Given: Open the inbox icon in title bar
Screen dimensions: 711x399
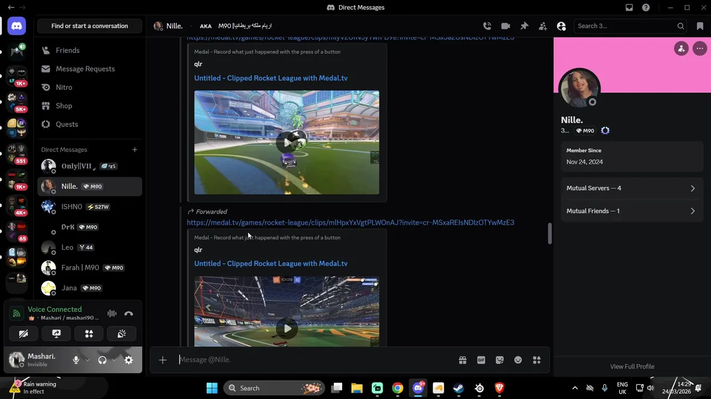Looking at the screenshot, I should [629, 8].
